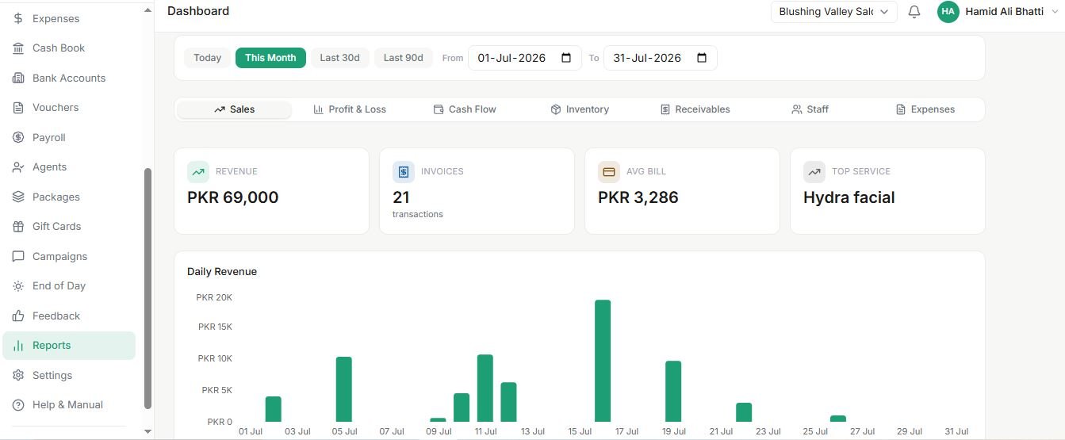The width and height of the screenshot is (1065, 440).
Task: Open the To date calendar picker icon
Action: tap(702, 58)
